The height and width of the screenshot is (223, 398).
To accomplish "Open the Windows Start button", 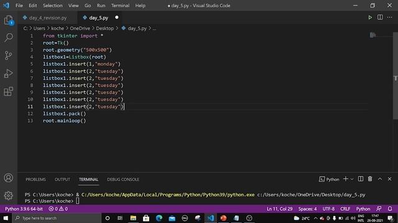I will tap(6, 218).
